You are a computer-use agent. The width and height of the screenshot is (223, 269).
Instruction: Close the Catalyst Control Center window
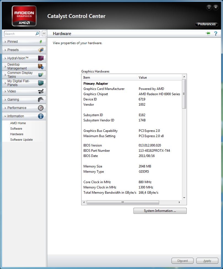pyautogui.click(x=216, y=7)
